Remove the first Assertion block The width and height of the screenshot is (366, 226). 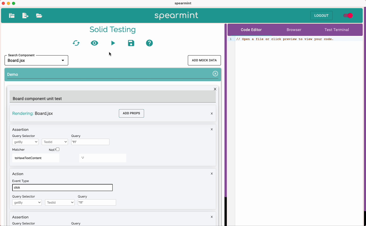tap(212, 129)
